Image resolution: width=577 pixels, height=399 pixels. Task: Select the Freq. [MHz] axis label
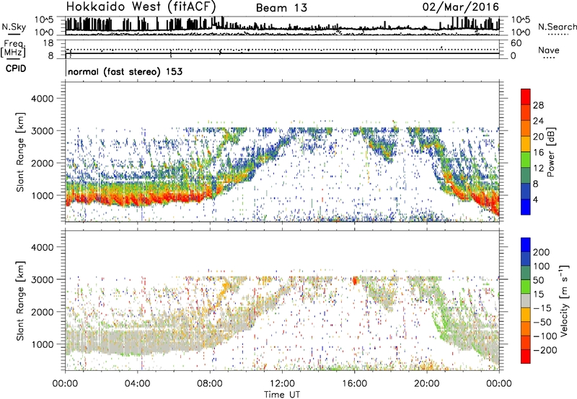(x=14, y=49)
